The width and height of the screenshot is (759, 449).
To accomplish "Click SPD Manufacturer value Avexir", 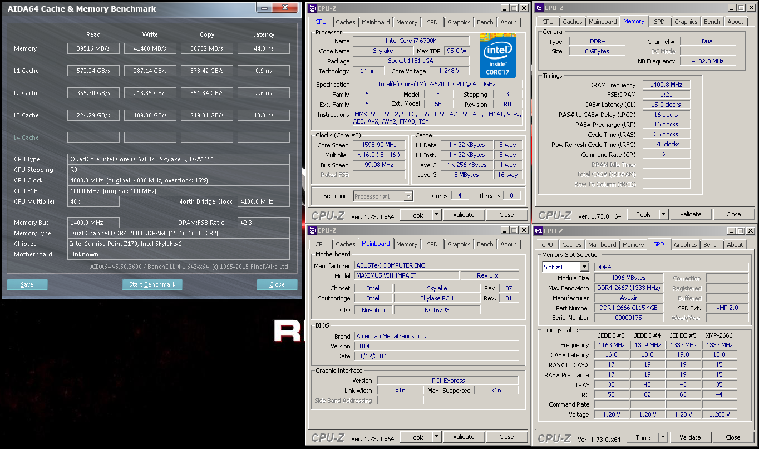I will click(x=628, y=298).
